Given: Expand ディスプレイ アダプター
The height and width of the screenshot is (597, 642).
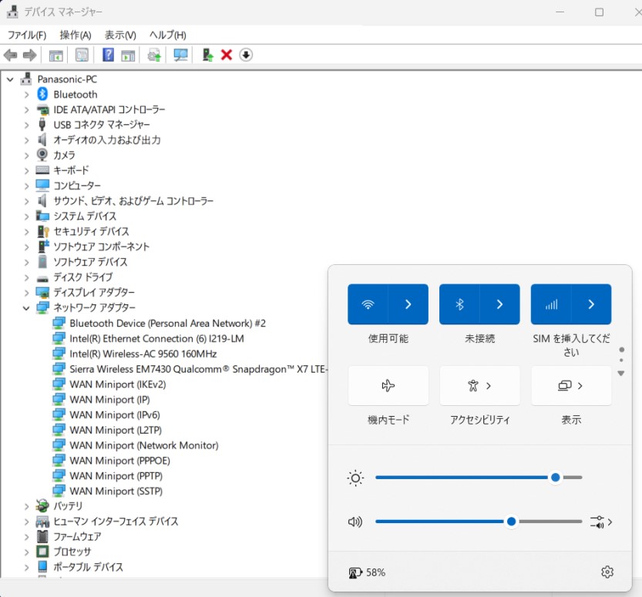Looking at the screenshot, I should point(27,293).
